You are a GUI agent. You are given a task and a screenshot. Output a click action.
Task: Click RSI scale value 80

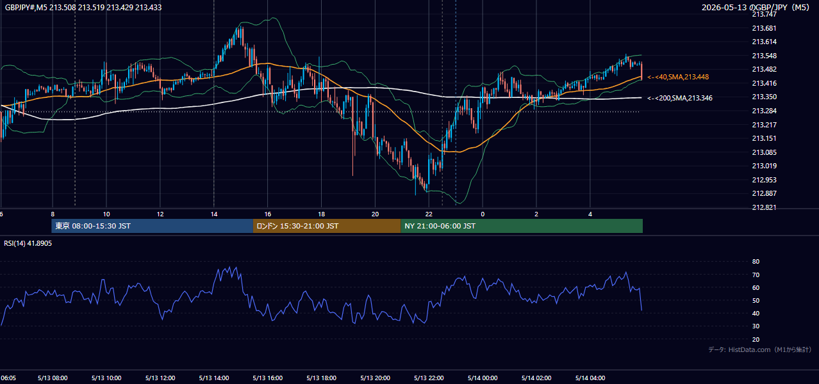click(x=756, y=262)
